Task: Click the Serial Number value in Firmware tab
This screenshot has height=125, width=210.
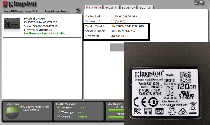Action: point(123,31)
